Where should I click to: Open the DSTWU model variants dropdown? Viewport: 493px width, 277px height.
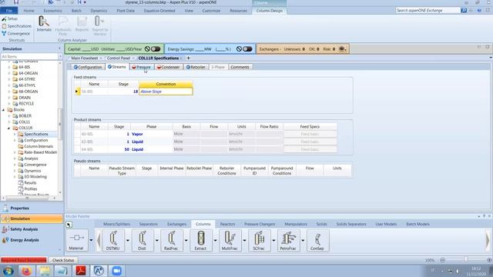[x=128, y=241]
